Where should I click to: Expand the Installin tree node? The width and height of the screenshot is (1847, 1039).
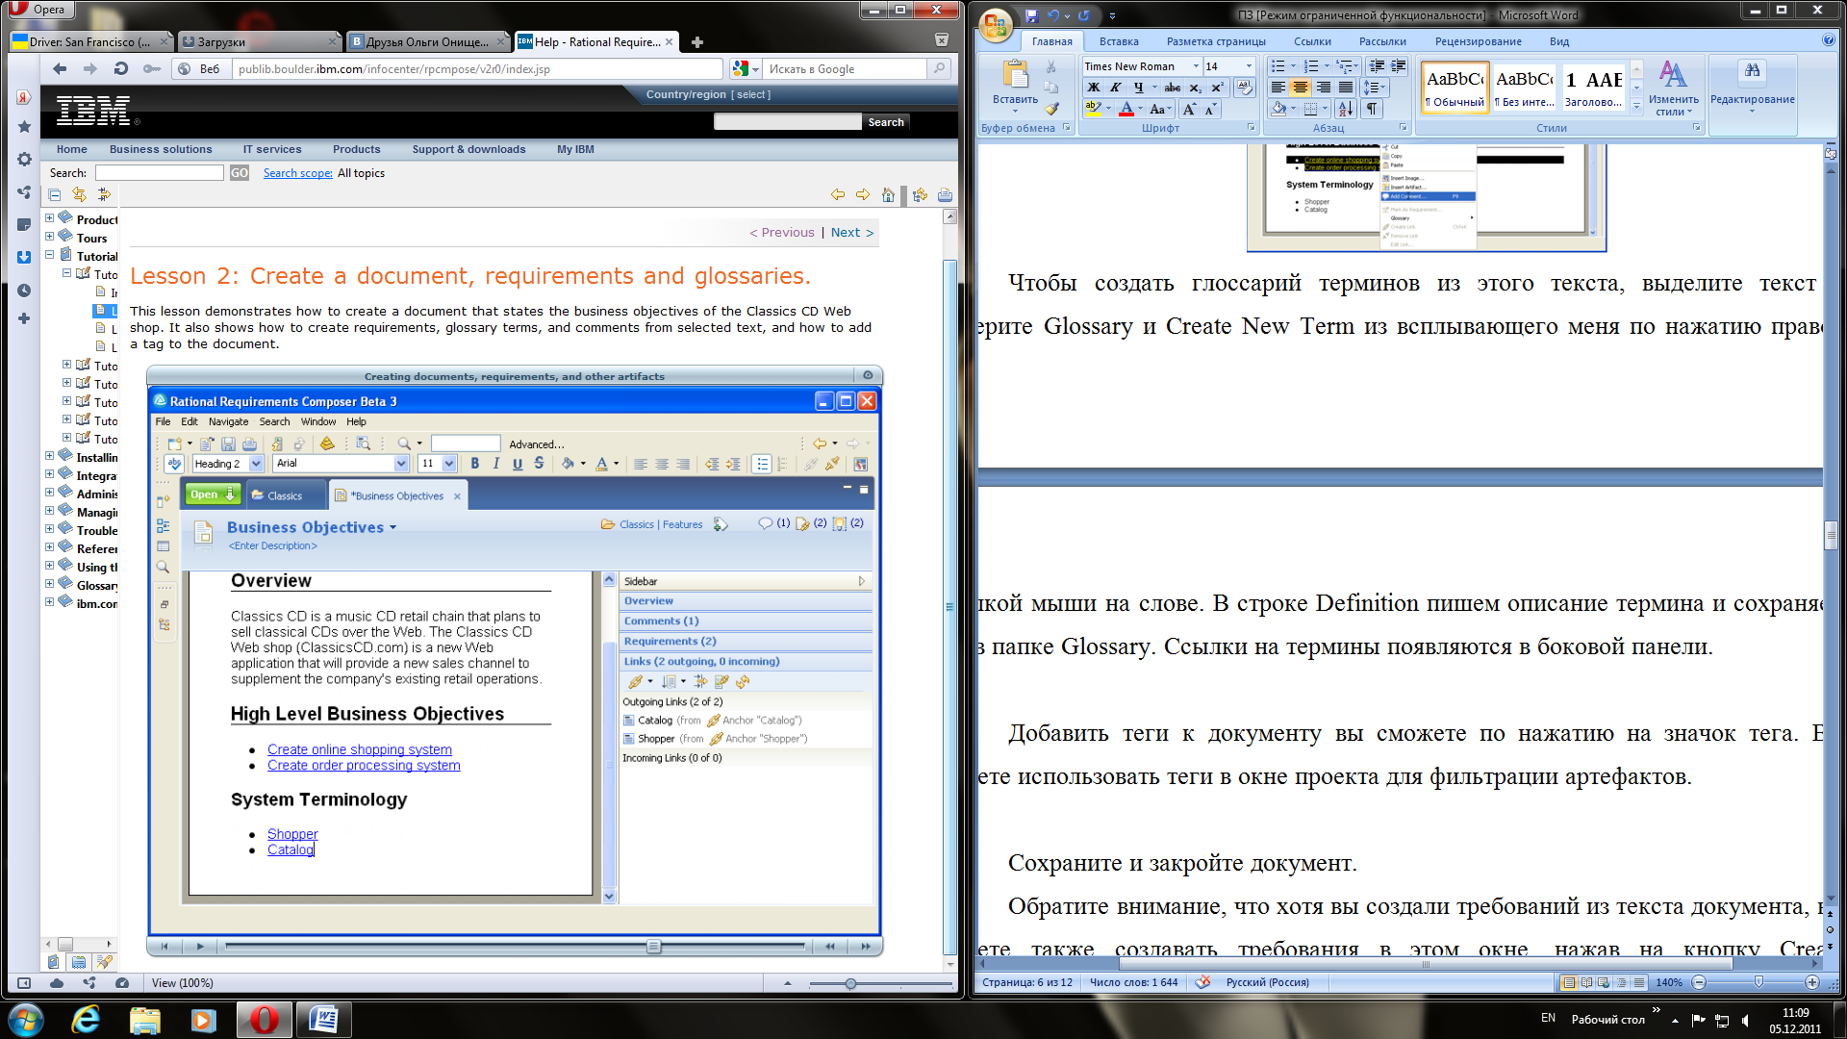click(x=50, y=456)
